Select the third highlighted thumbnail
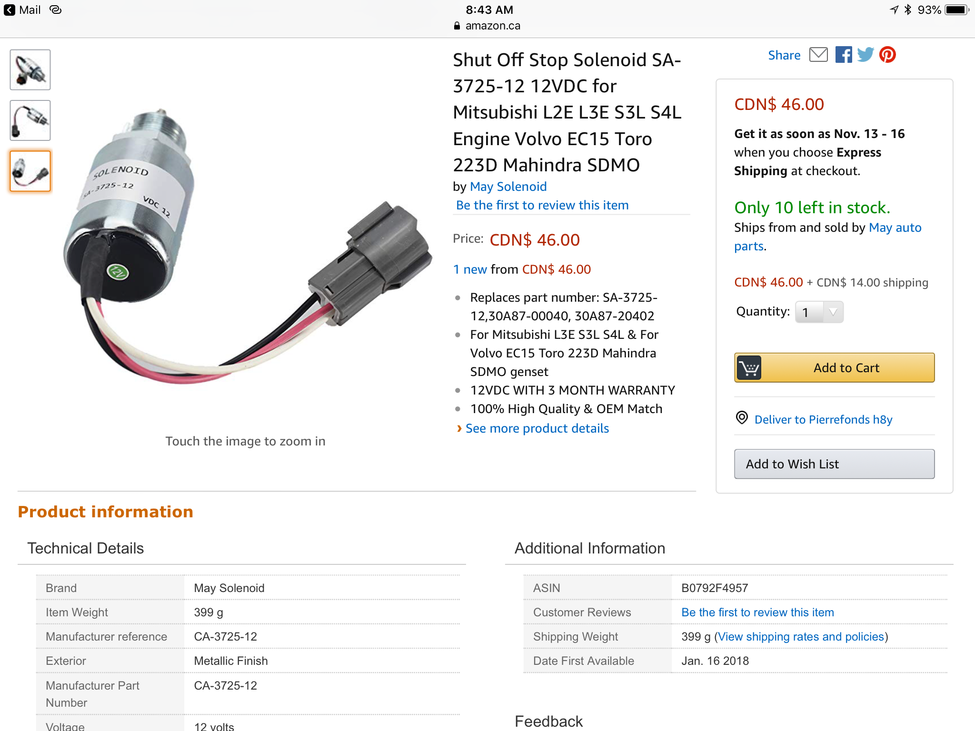Screen dimensions: 975x731 (x=30, y=171)
